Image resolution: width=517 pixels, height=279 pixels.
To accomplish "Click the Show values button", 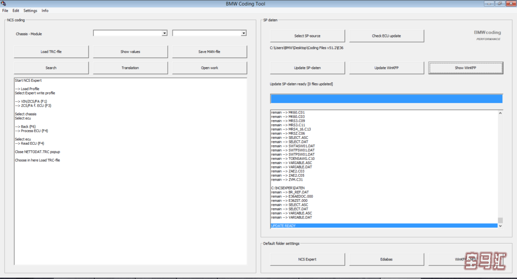I will pyautogui.click(x=130, y=52).
